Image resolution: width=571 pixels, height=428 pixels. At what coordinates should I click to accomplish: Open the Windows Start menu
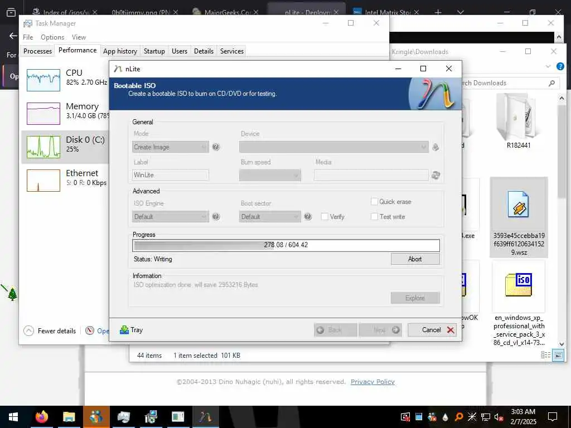coord(13,417)
